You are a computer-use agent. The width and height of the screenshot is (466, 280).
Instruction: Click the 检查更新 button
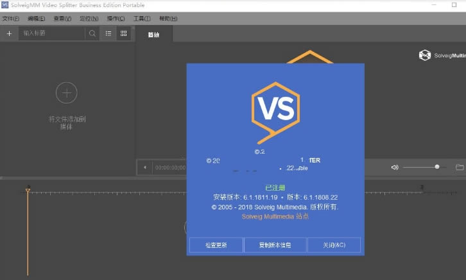(x=216, y=245)
